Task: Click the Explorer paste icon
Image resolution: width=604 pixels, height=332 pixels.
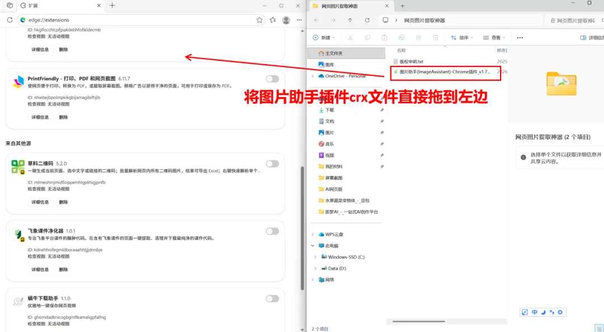Action: [x=384, y=37]
